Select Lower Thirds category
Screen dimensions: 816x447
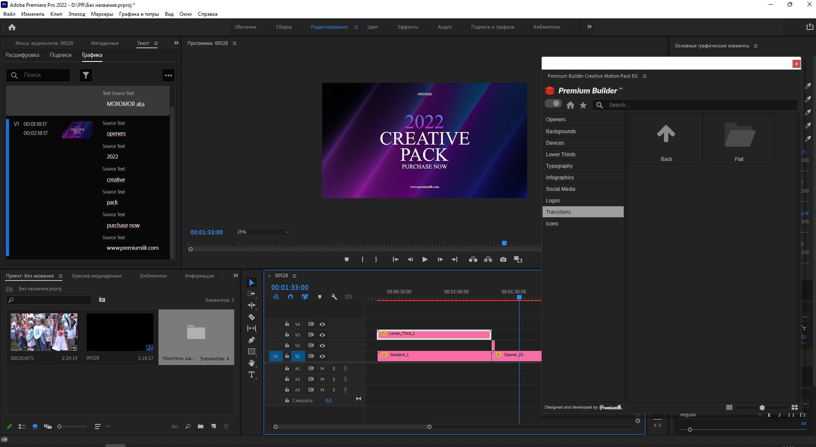click(x=583, y=154)
